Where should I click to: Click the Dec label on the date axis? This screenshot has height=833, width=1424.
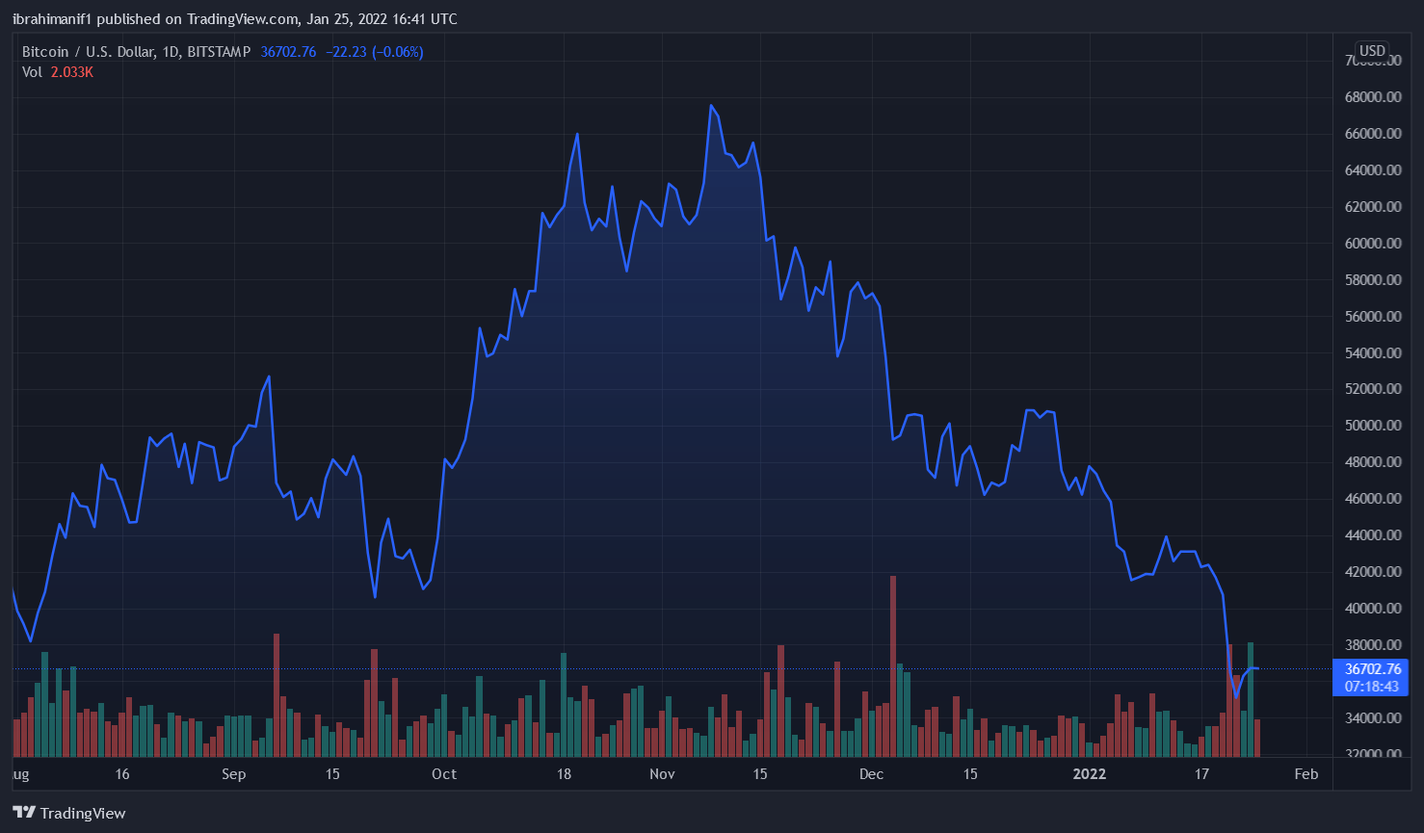(x=871, y=774)
